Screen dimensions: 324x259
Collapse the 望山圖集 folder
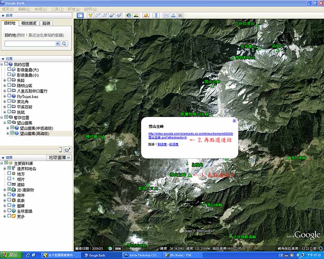4,123
